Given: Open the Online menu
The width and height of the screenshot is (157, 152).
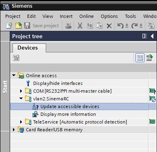Looking at the screenshot, I should (x=87, y=16).
